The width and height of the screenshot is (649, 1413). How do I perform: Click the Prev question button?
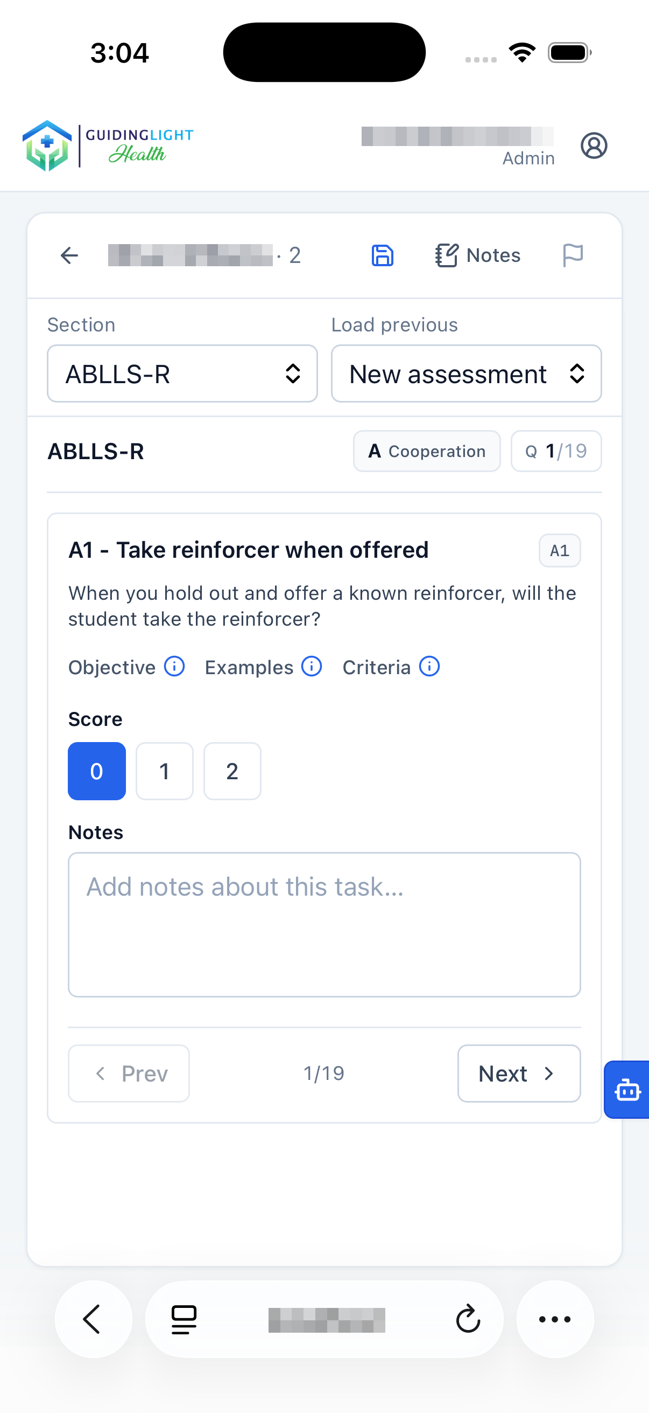coord(129,1073)
